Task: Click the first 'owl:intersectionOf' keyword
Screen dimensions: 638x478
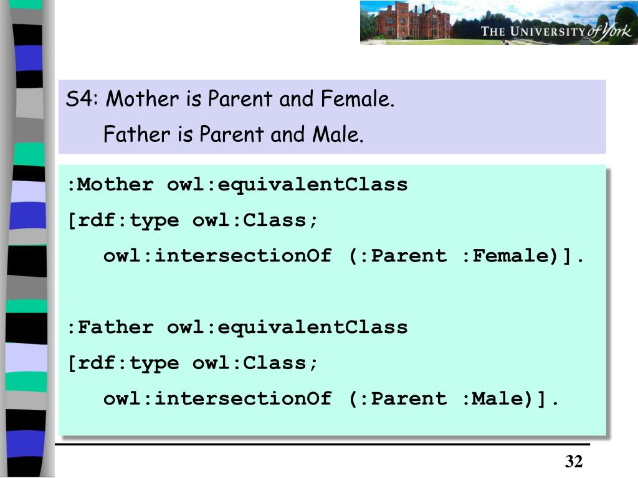Action: point(217,256)
